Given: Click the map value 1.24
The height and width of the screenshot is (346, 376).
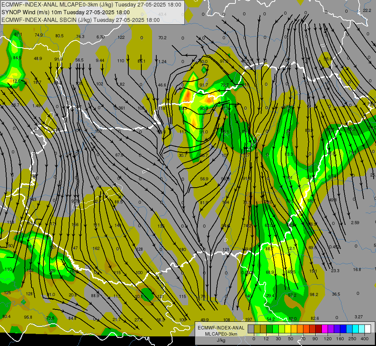Looking at the screenshot, I should point(162,62).
